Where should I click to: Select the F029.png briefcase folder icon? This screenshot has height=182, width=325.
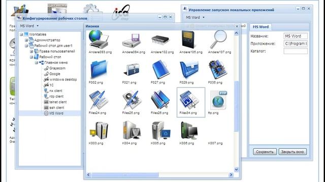click(x=189, y=70)
